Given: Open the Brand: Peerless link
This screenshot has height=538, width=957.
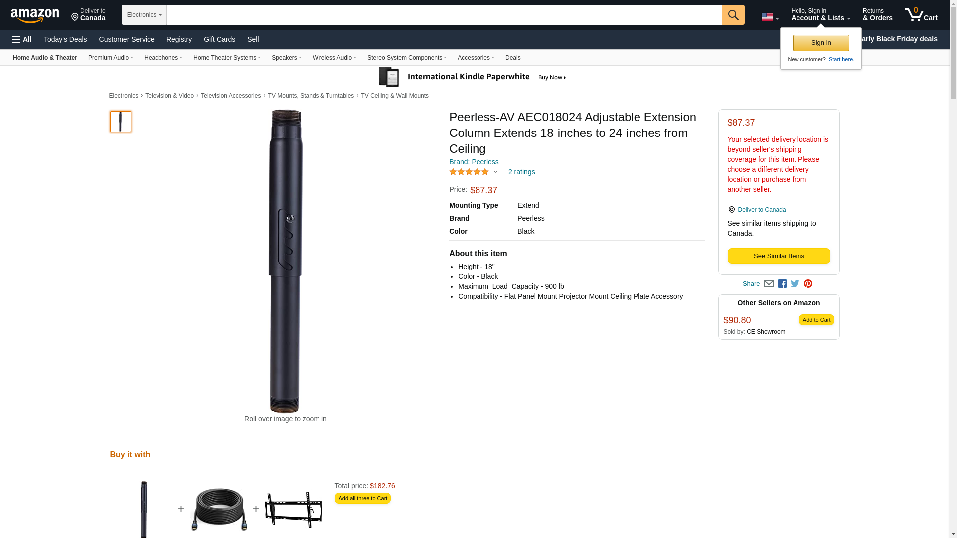Looking at the screenshot, I should click(474, 162).
